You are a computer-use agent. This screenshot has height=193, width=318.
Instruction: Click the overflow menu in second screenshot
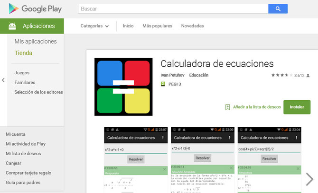click(230, 138)
